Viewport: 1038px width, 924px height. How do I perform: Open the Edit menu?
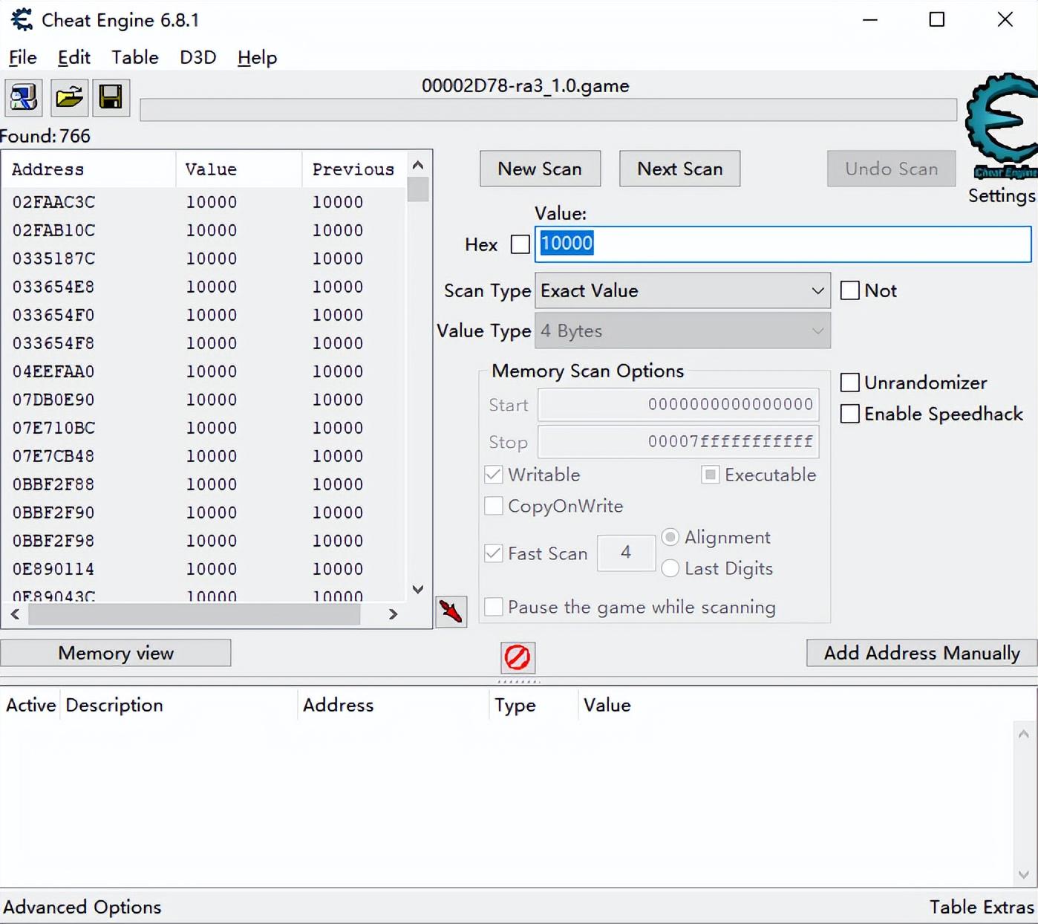(x=74, y=57)
